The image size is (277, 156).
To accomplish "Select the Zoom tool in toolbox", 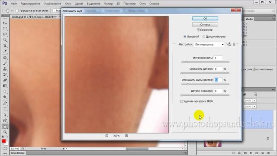I will [5, 132].
